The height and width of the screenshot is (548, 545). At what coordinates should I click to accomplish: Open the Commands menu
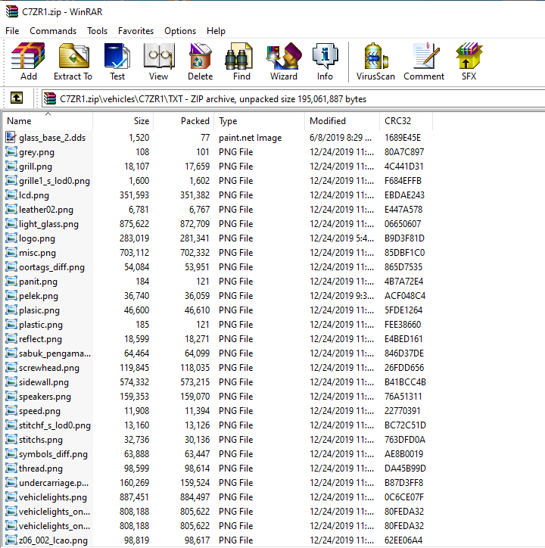tap(53, 31)
